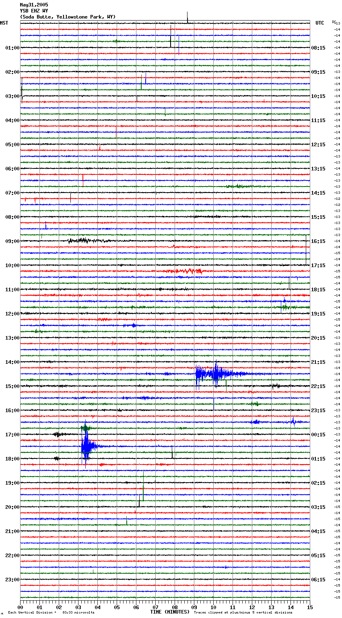Viewport: 342px width, 618px height.
Task: Click the '05:00' MST time label
Action: [x=12, y=145]
